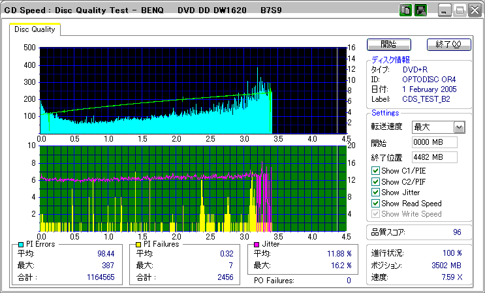Uncheck the Show C1/PIE checkbox

pos(375,171)
